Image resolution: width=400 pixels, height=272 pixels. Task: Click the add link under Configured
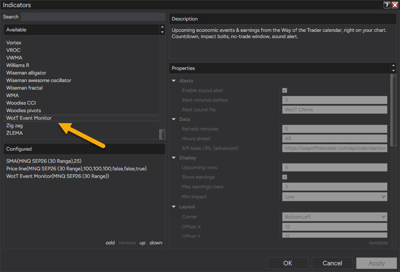[110, 243]
